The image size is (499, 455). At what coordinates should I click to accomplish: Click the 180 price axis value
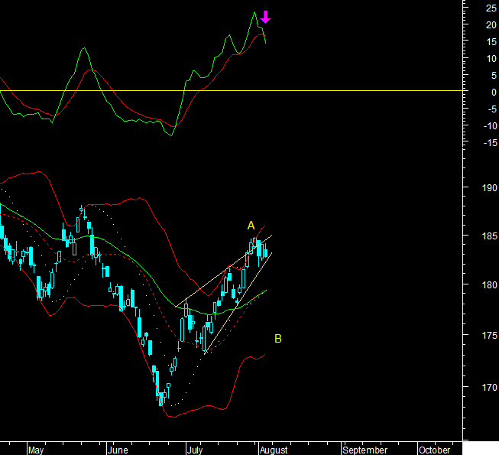click(x=490, y=284)
